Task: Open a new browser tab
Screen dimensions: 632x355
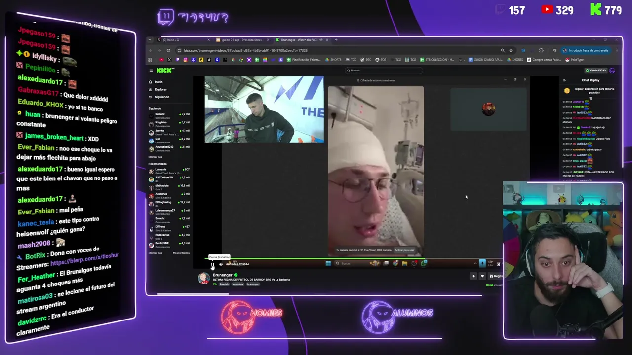Action: (x=336, y=40)
